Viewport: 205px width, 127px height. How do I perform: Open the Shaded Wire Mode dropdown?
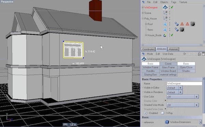183,105
